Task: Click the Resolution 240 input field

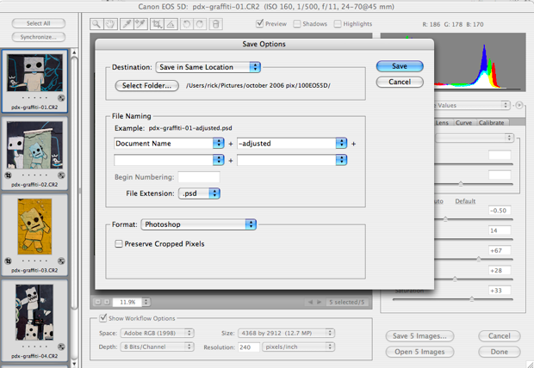Action: tap(249, 347)
